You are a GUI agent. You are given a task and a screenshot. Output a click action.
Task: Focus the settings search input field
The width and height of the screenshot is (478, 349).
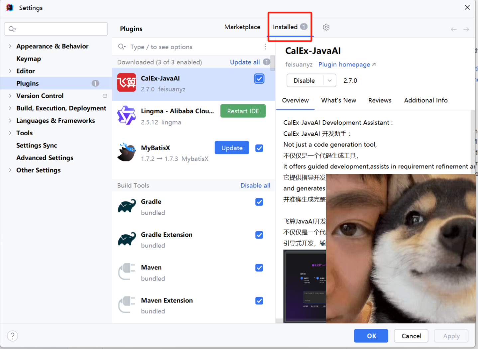(56, 29)
